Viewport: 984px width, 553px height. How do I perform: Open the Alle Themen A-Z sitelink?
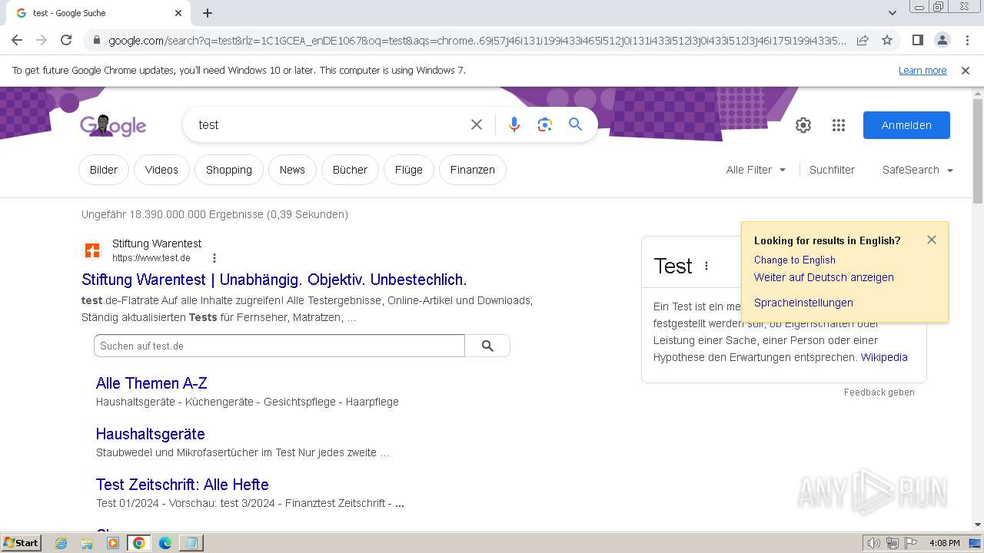[151, 383]
